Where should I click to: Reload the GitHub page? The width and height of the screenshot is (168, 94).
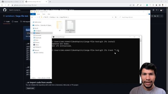pos(8,5)
